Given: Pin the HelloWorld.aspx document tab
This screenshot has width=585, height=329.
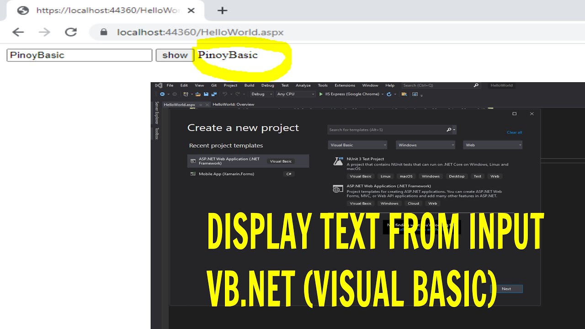Looking at the screenshot, I should pyautogui.click(x=201, y=105).
